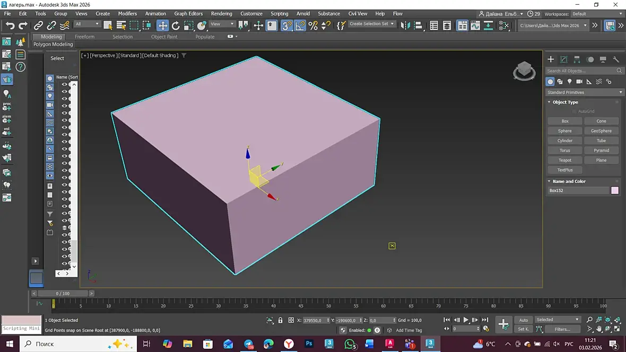Switch to the Freeform ribbon tab
Image resolution: width=626 pixels, height=352 pixels.
(84, 37)
